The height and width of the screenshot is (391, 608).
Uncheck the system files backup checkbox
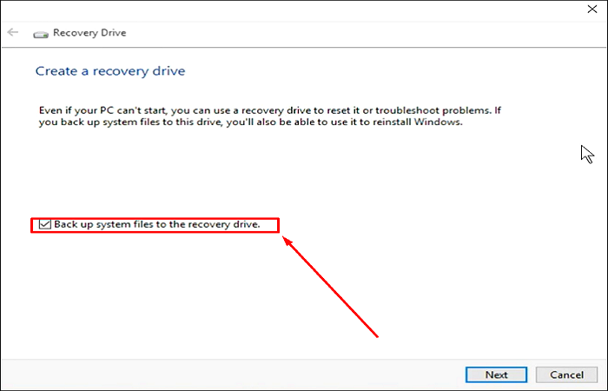click(x=44, y=225)
